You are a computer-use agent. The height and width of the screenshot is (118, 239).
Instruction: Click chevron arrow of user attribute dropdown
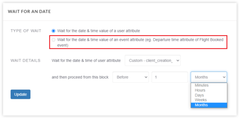[x=178, y=61]
